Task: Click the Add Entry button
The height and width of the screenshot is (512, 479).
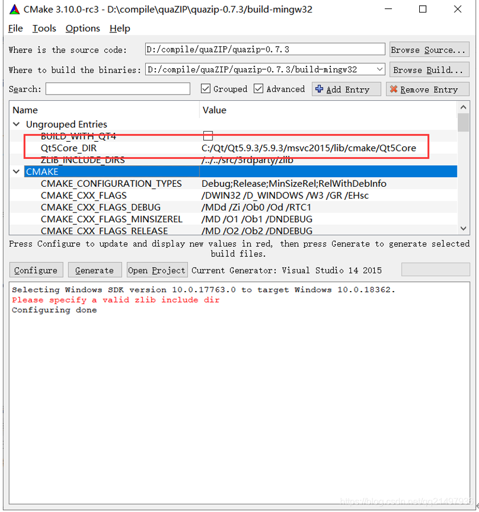Action: (346, 89)
